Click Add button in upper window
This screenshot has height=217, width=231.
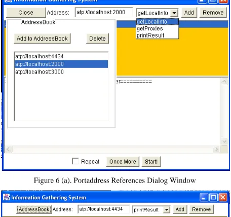189,13
